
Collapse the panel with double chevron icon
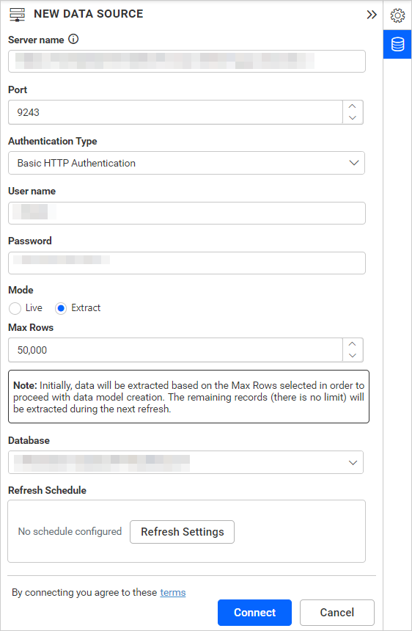[x=372, y=15]
